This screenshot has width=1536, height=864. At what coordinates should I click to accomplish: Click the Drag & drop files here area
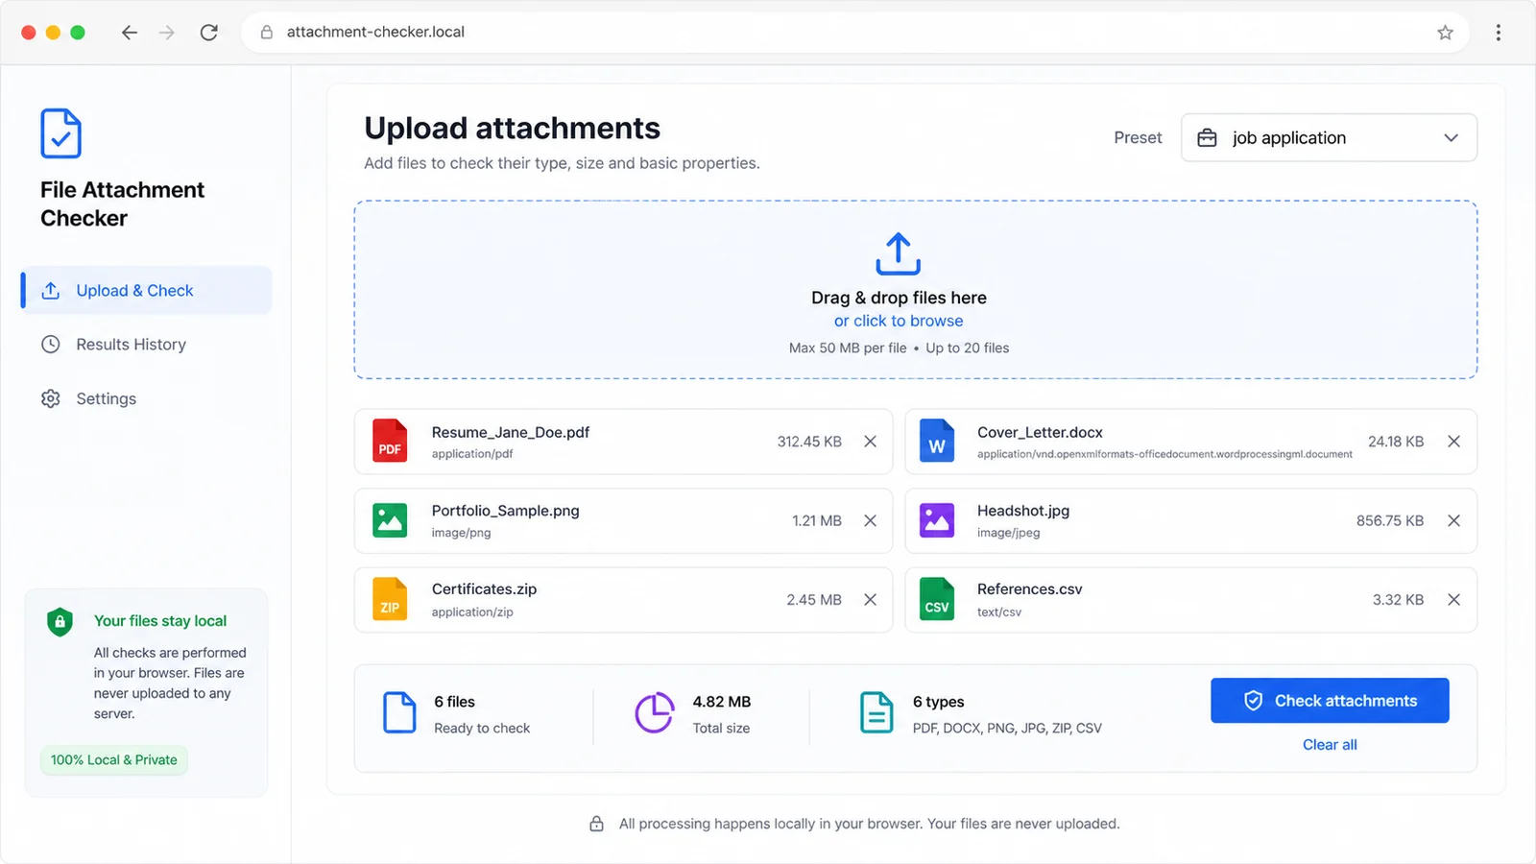(915, 290)
